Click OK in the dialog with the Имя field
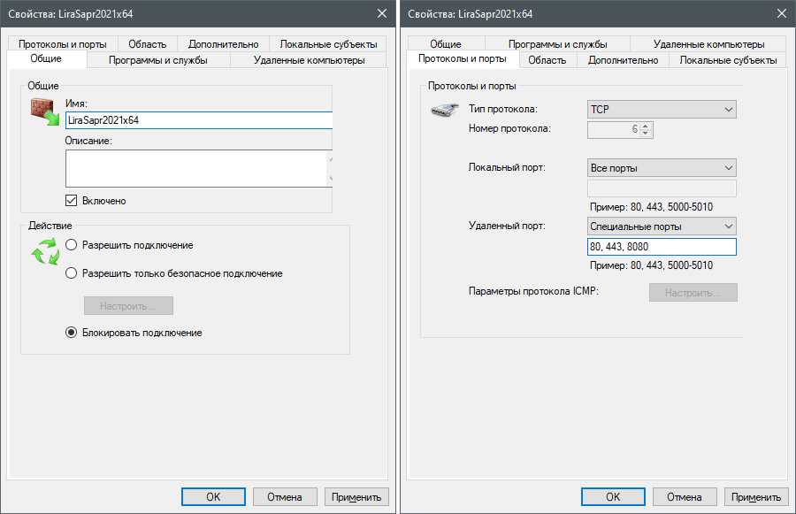The height and width of the screenshot is (514, 796). tap(213, 496)
